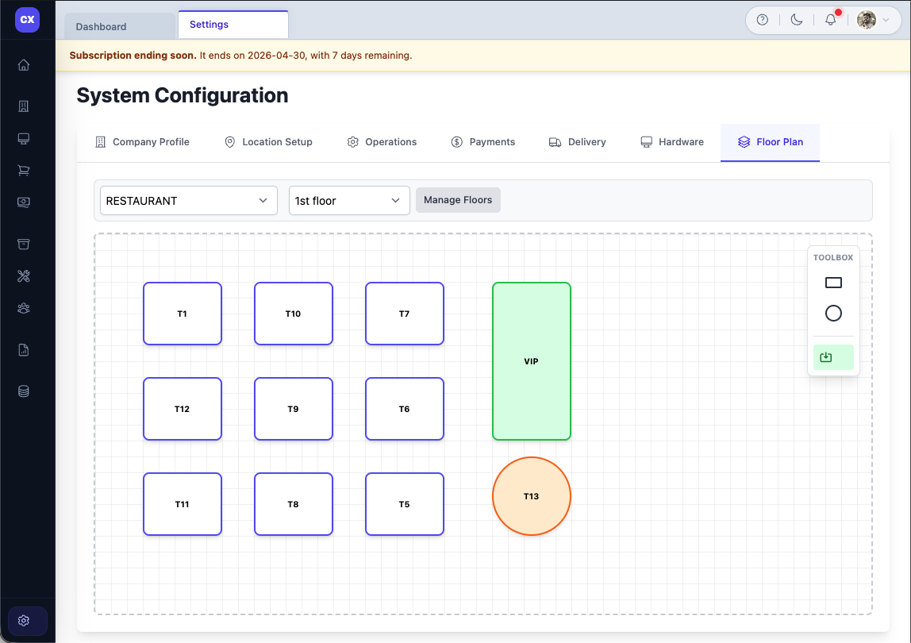Open the Operations tab
911x643 pixels.
tap(382, 142)
